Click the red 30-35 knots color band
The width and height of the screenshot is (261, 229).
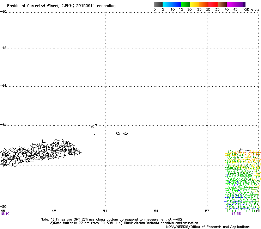coord(213,4)
